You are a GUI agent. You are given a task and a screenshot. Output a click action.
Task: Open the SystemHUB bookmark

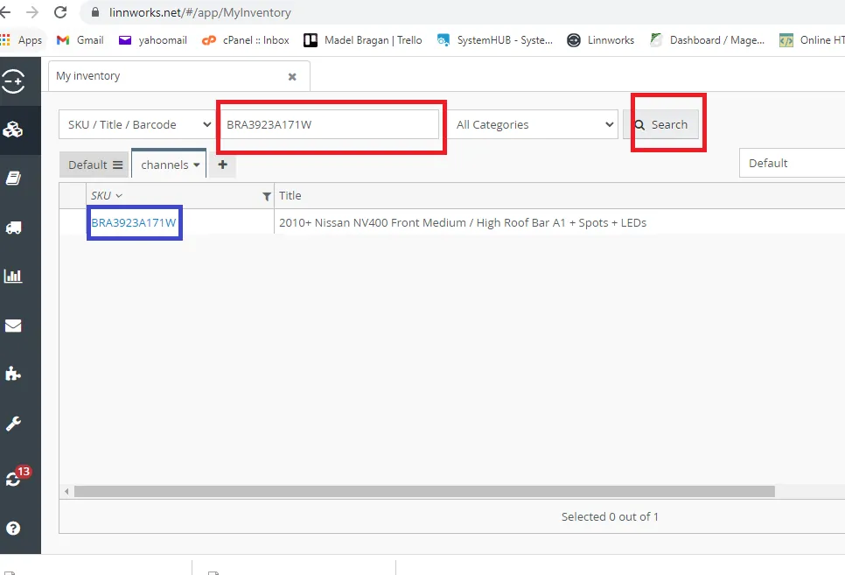[x=495, y=40]
